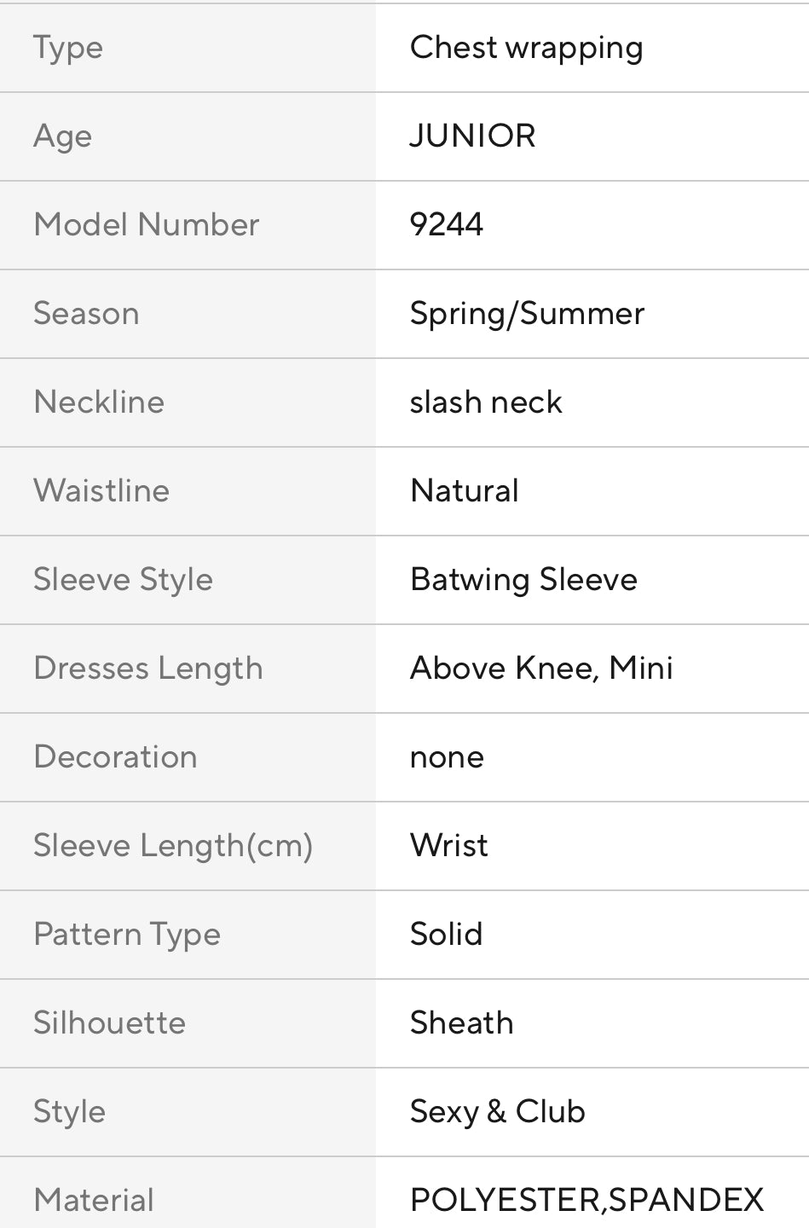Click the 'Solid' pattern type value

pos(446,935)
